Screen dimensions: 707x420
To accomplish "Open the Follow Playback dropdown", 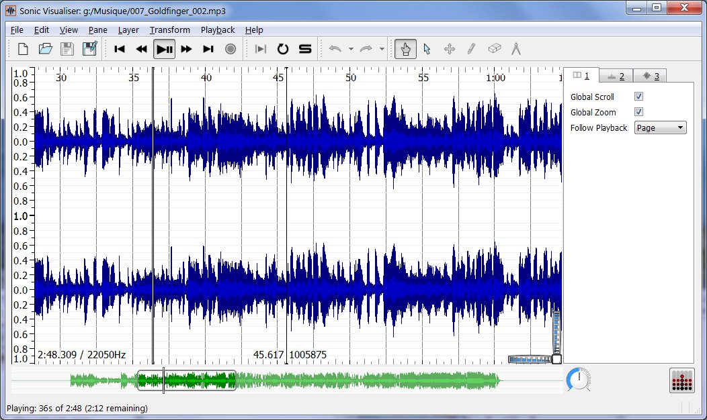I will [660, 128].
